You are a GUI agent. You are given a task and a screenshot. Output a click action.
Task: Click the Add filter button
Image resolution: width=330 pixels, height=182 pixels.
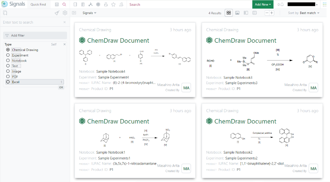35,35
